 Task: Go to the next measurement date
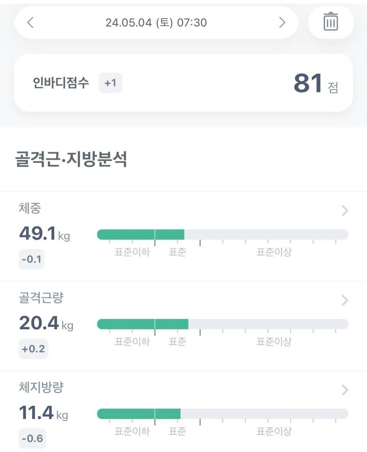point(282,23)
